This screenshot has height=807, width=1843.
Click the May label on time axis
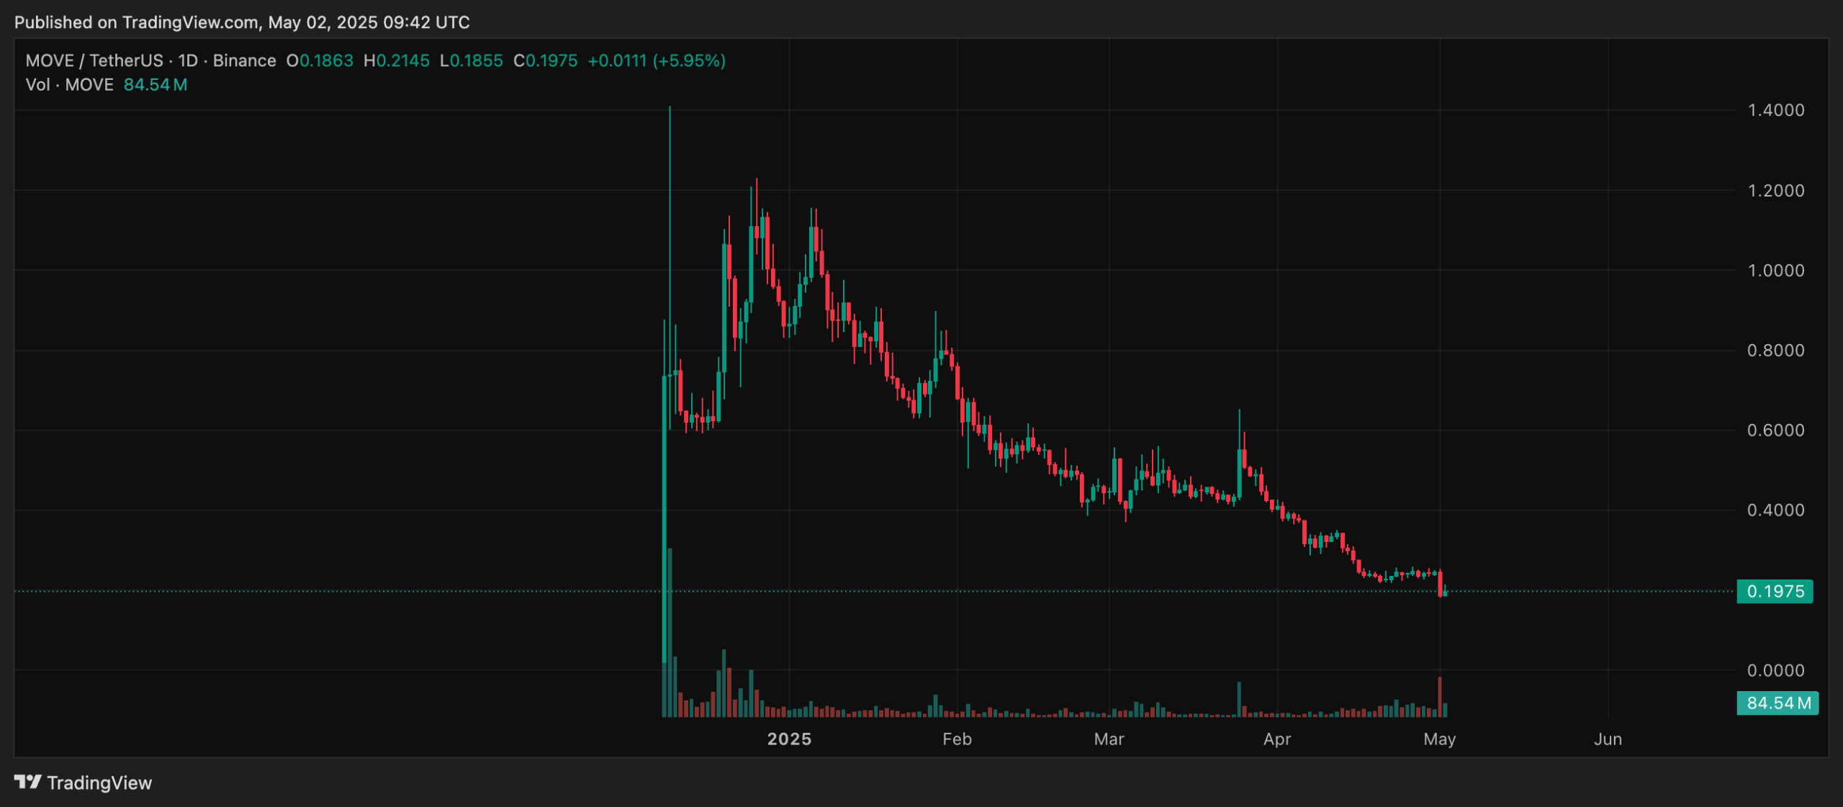pyautogui.click(x=1439, y=739)
